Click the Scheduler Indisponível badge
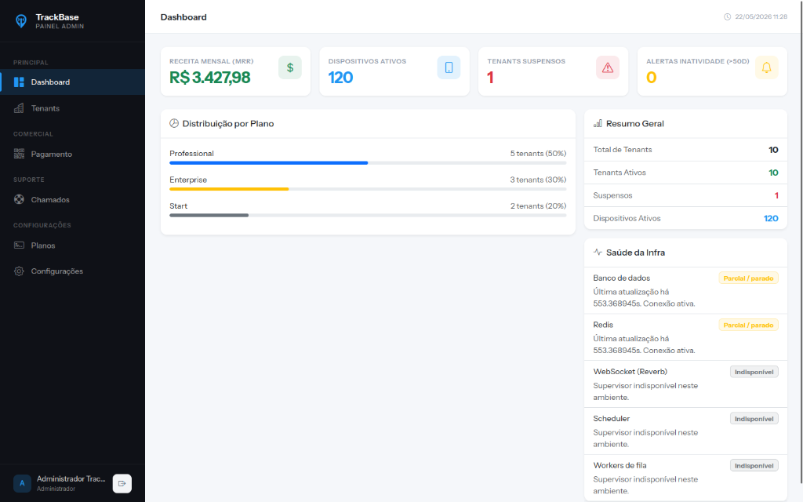Viewport: 803px width, 502px height. (754, 419)
